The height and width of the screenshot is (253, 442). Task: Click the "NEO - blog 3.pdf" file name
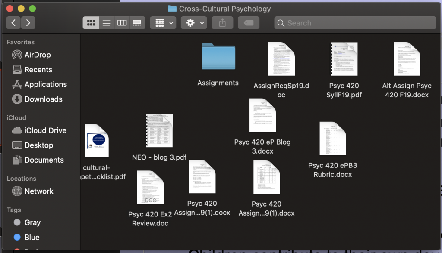[159, 157]
